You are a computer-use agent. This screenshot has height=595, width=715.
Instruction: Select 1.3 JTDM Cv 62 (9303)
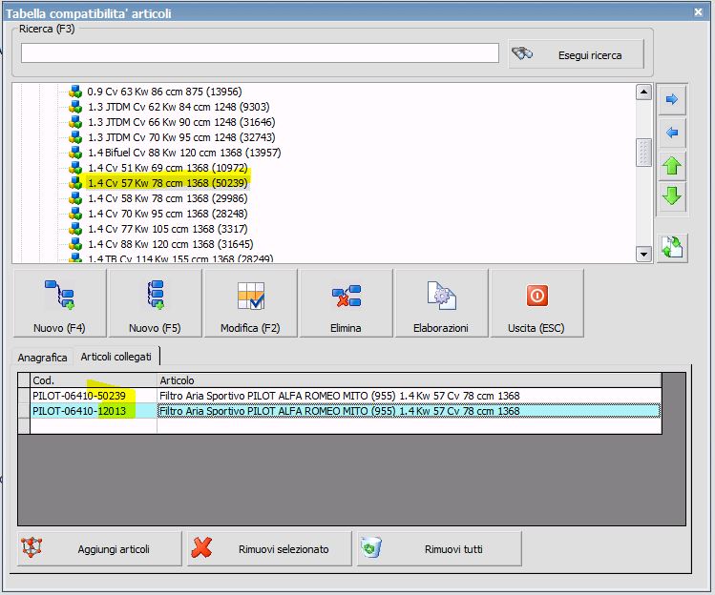pyautogui.click(x=179, y=107)
